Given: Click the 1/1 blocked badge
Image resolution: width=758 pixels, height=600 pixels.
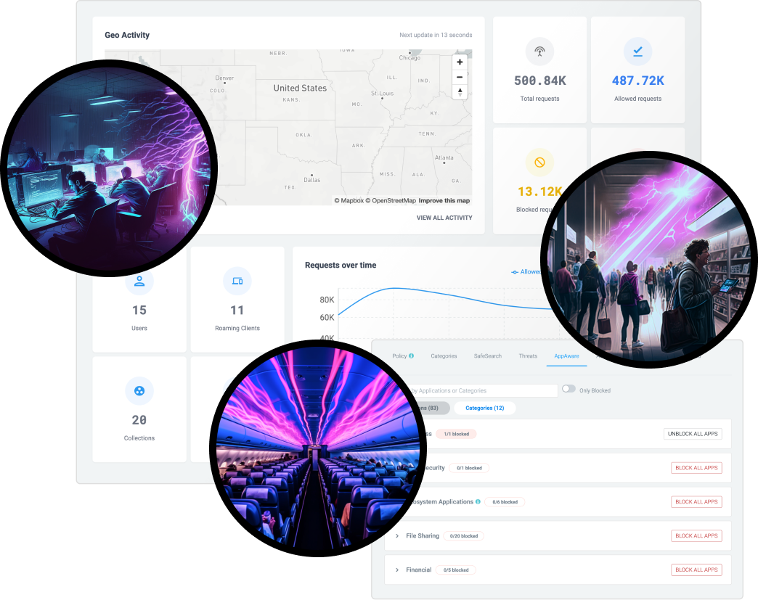Looking at the screenshot, I should tap(457, 434).
